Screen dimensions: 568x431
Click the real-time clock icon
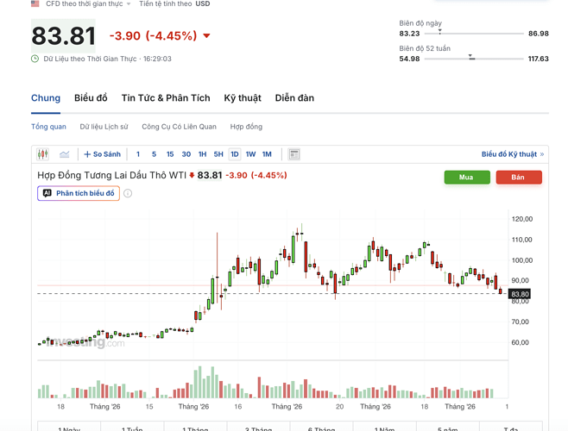[35, 59]
